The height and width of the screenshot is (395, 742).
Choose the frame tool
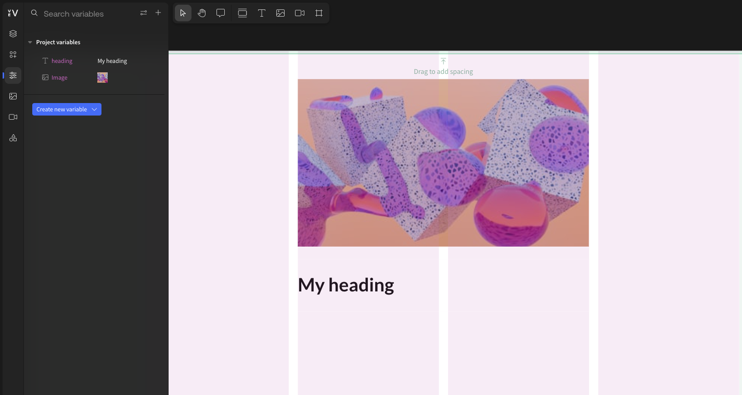pyautogui.click(x=319, y=13)
